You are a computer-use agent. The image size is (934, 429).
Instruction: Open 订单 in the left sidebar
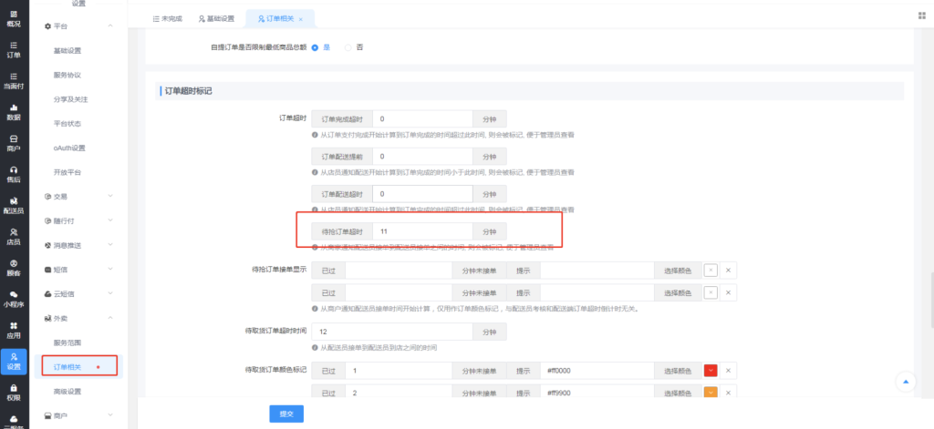(13, 48)
